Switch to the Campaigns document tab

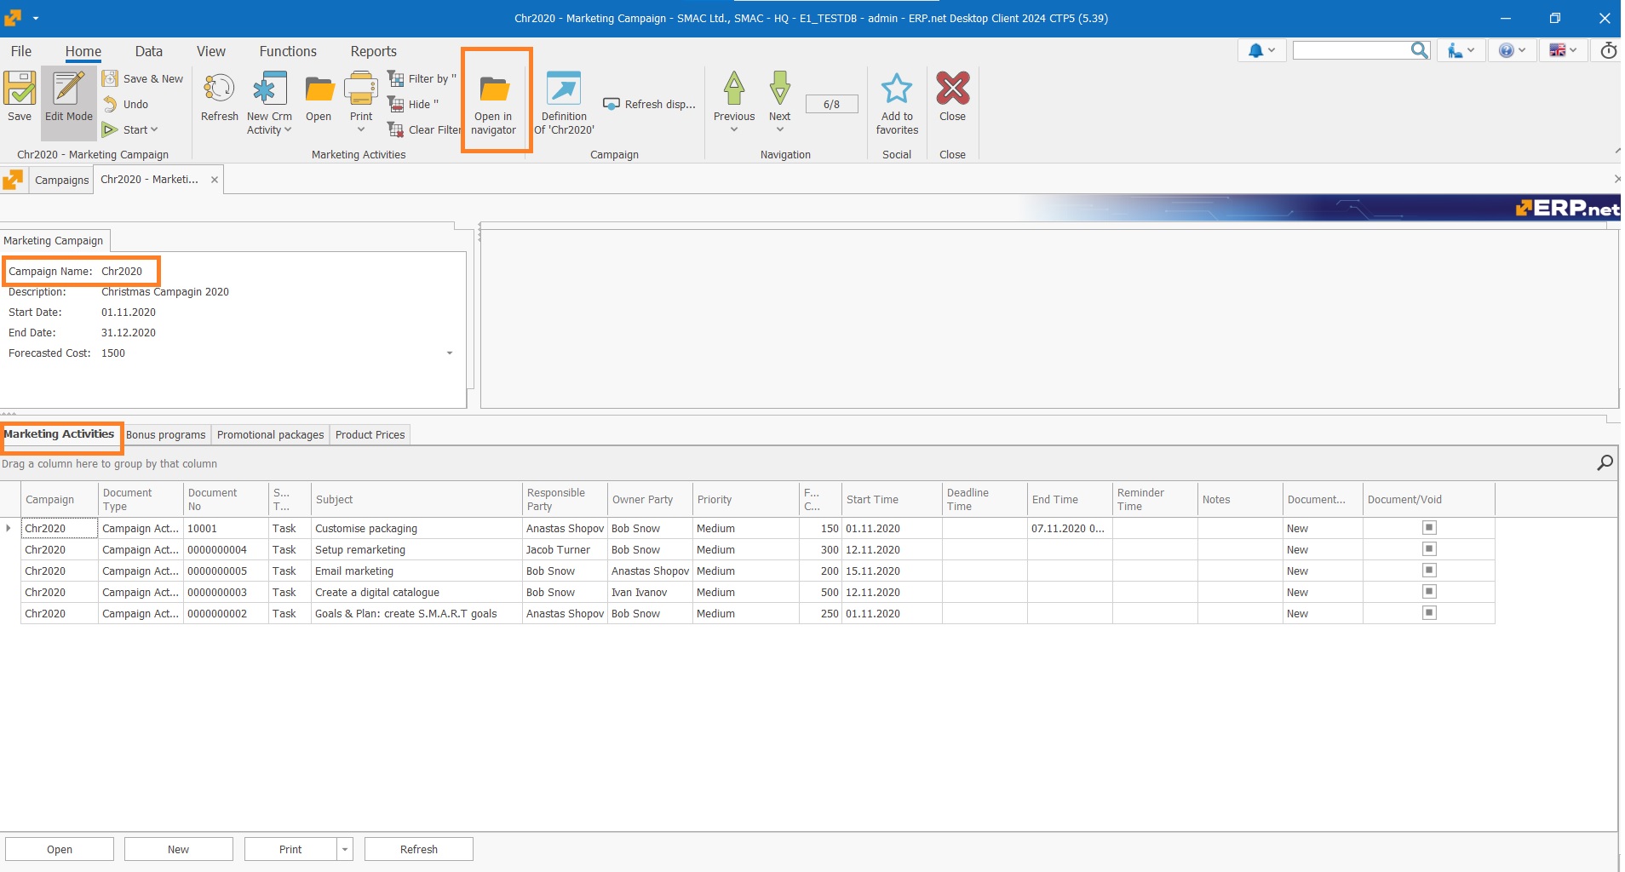[62, 180]
